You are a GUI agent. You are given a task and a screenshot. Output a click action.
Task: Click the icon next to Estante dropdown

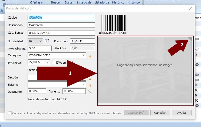click(90, 85)
